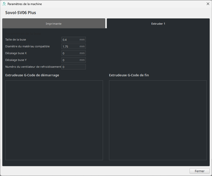Click the Extrudeuse G-Code de fin heading
The width and height of the screenshot is (212, 176).
(x=129, y=75)
